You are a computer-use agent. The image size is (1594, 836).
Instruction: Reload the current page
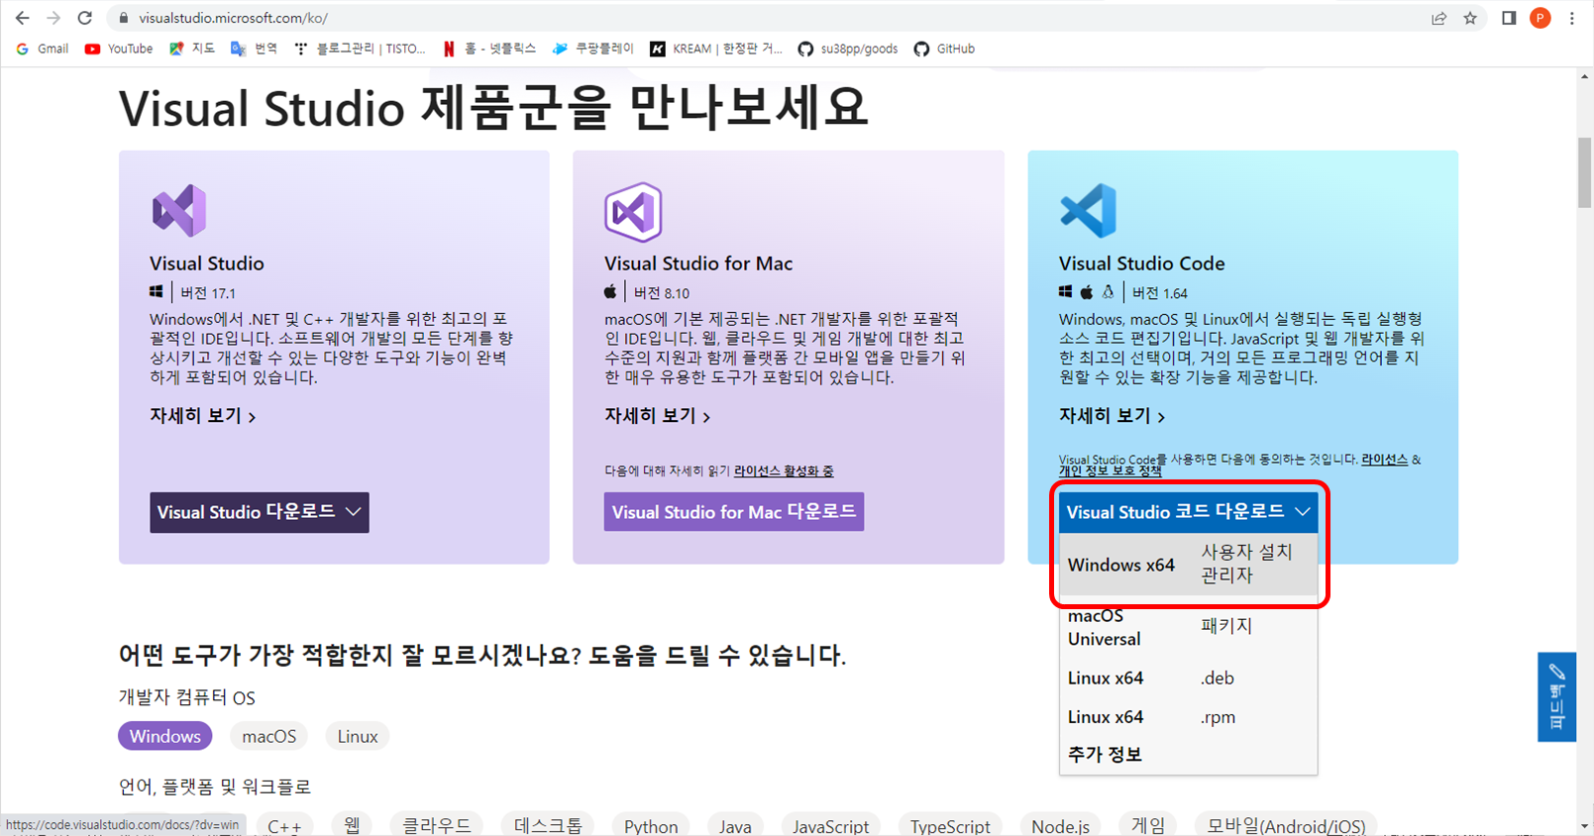85,18
